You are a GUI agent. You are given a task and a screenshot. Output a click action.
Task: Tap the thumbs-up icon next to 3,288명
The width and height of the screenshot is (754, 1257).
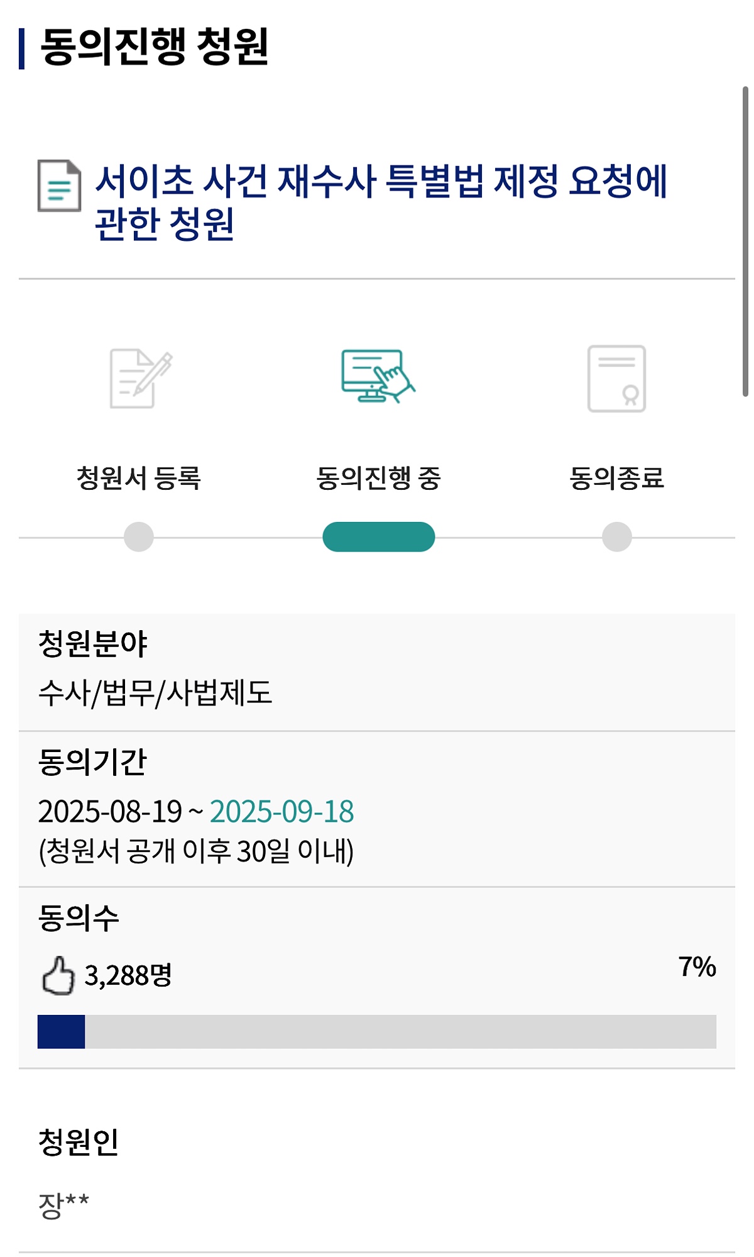[x=58, y=975]
